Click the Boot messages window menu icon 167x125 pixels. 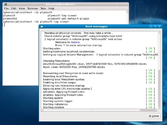(42, 26)
